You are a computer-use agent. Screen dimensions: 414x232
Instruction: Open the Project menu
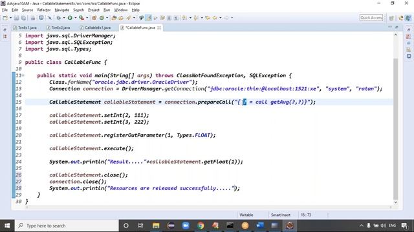94,10
